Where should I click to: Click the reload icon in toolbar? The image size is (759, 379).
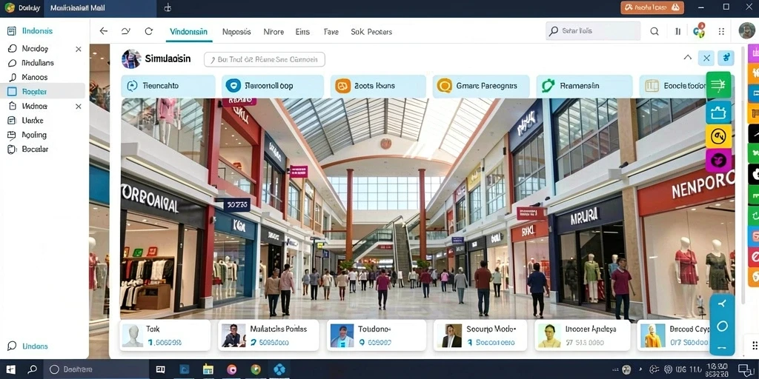point(148,31)
